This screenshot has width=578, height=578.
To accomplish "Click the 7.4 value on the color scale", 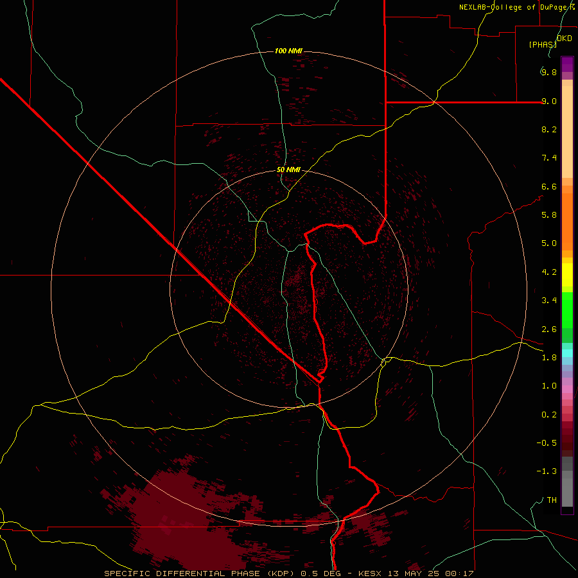I will tap(549, 158).
